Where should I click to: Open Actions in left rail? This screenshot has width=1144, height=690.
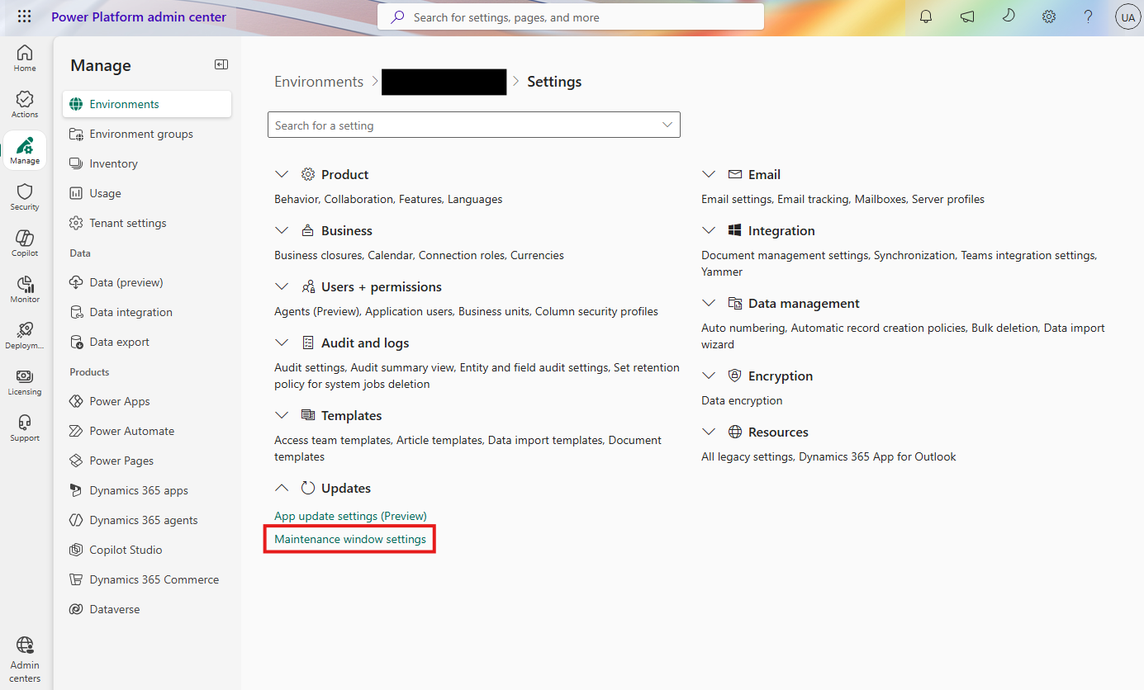coord(25,105)
